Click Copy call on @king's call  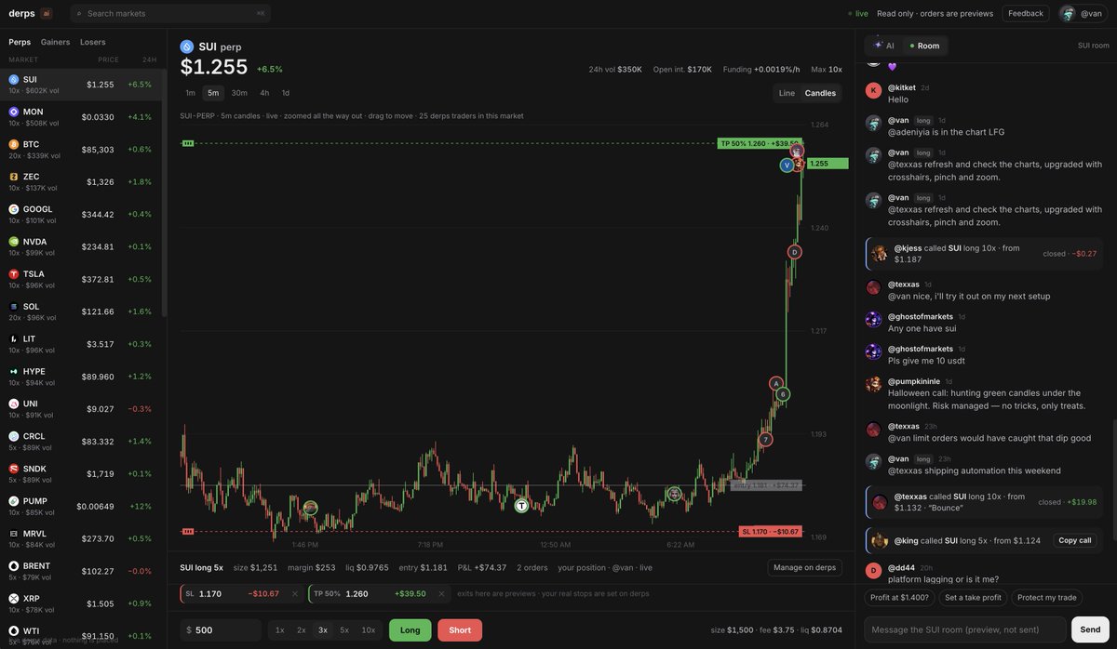1075,540
